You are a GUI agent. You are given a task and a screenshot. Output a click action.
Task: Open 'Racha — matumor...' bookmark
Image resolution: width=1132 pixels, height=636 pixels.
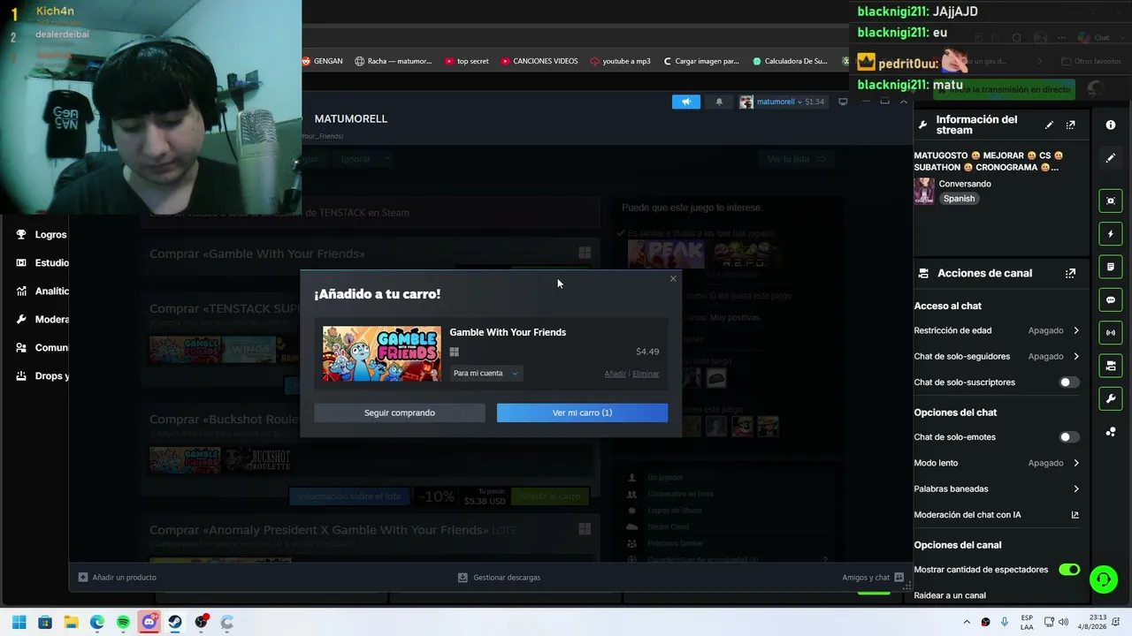(x=394, y=61)
